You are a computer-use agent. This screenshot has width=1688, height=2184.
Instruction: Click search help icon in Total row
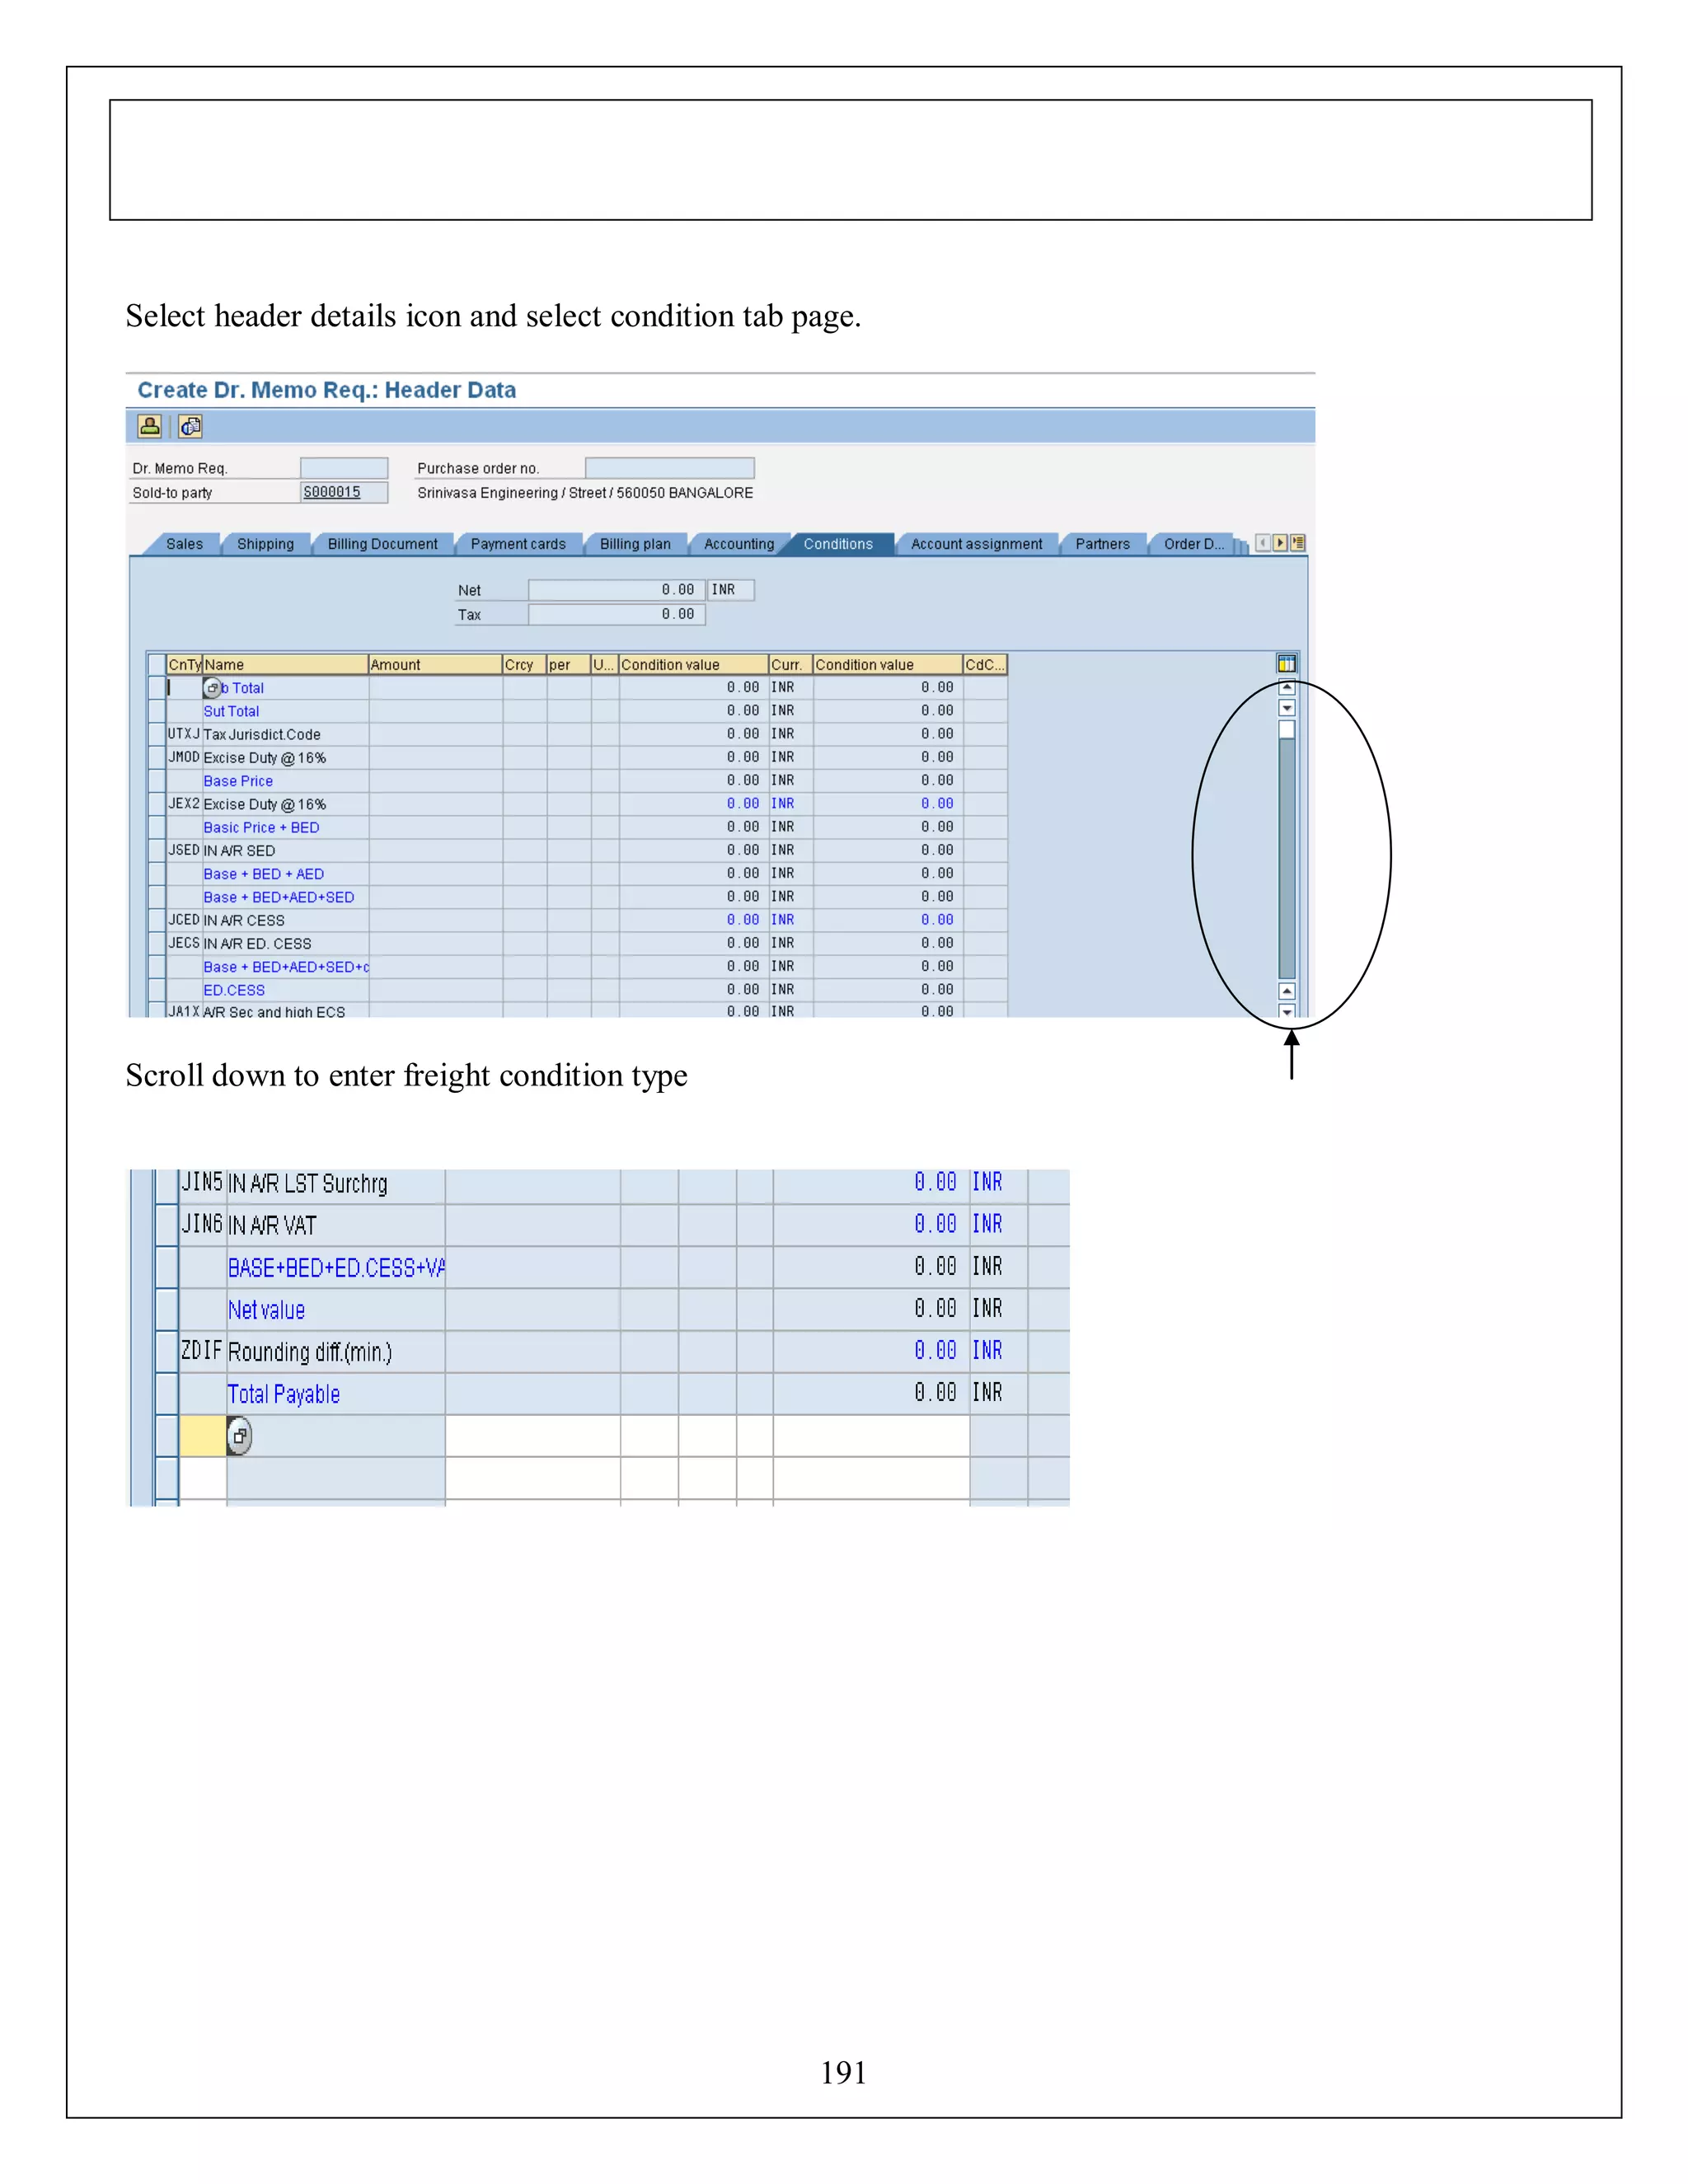(x=212, y=688)
